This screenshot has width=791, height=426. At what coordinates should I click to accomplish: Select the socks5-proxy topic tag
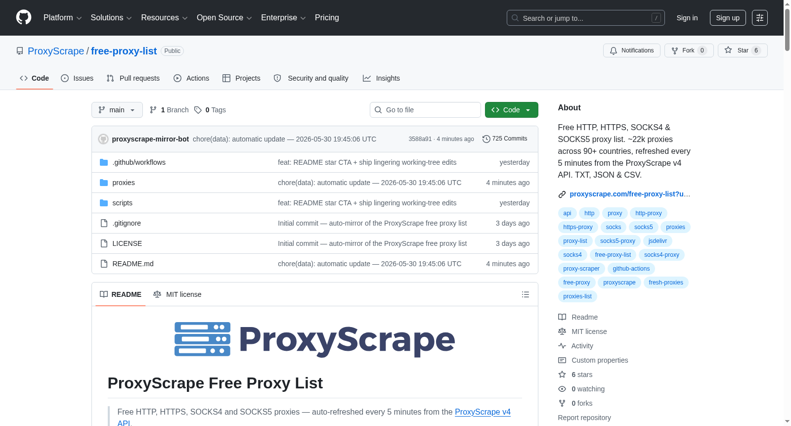[617, 241]
